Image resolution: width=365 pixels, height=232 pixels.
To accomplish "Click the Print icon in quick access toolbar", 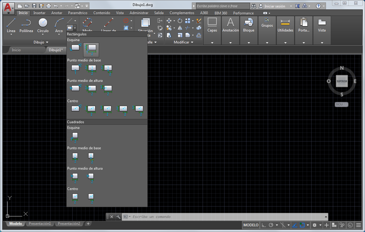I will (49, 6).
